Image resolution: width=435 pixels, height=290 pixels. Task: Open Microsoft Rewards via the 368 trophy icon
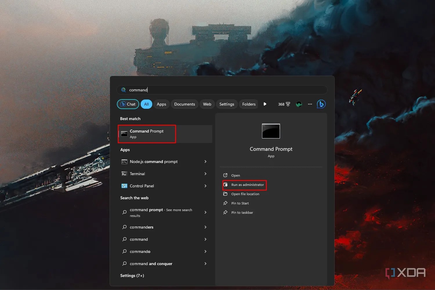point(284,104)
